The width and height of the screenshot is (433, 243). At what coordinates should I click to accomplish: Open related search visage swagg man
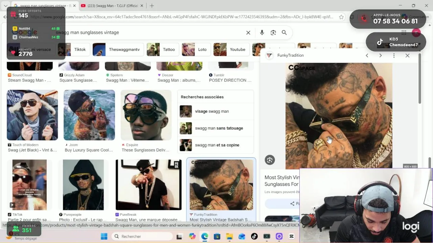pyautogui.click(x=215, y=111)
